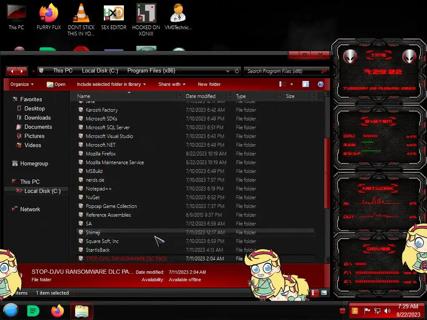Open the Organize dropdown menu
427x320 pixels.
(x=22, y=84)
